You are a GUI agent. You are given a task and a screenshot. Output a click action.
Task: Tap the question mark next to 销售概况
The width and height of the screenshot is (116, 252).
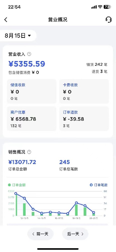pos(29,152)
